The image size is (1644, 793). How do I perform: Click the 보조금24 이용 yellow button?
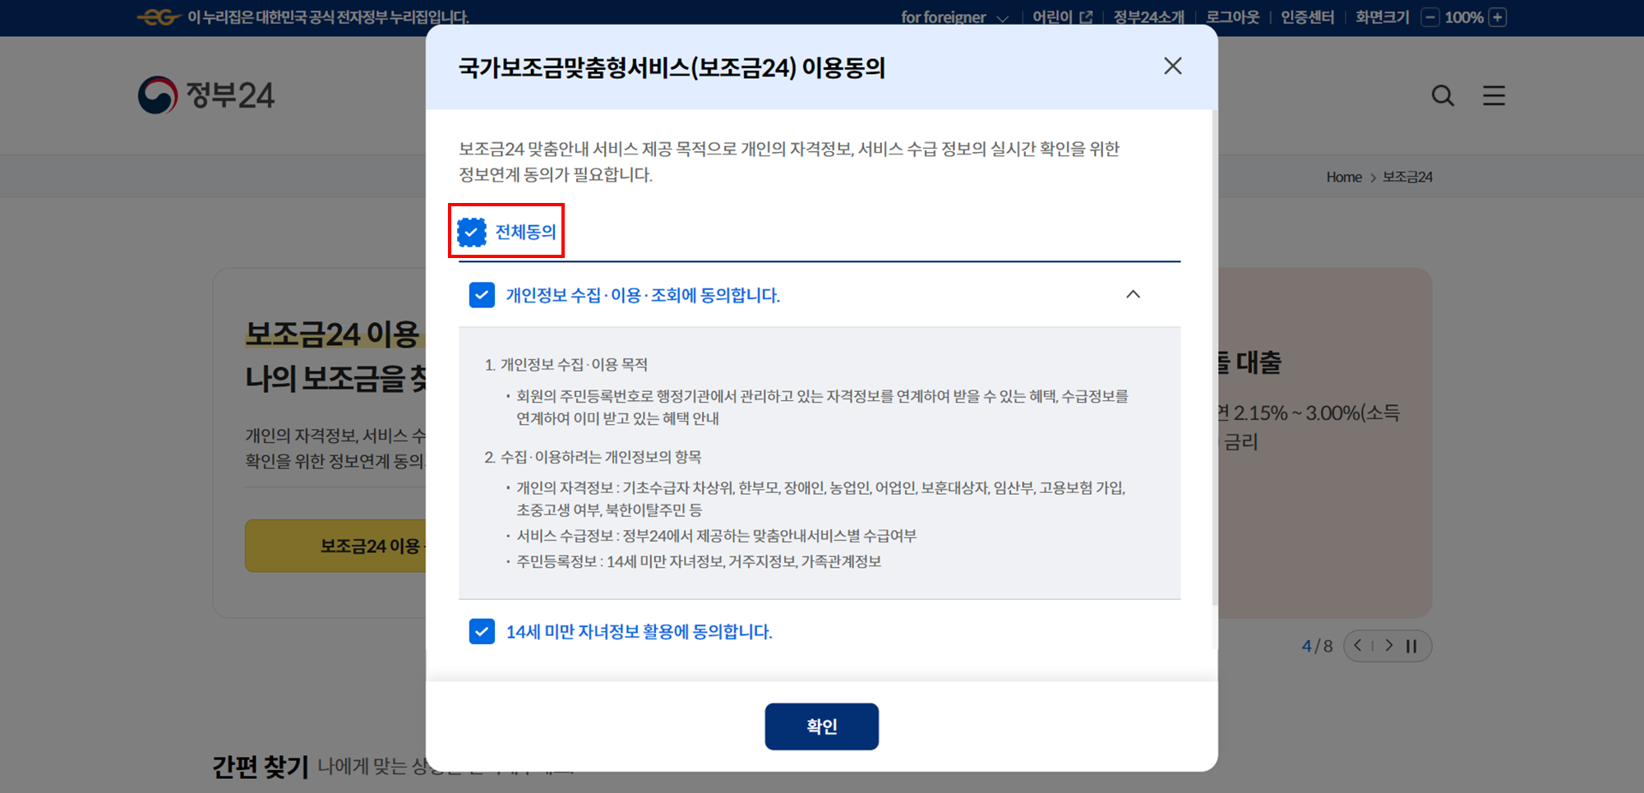point(335,546)
